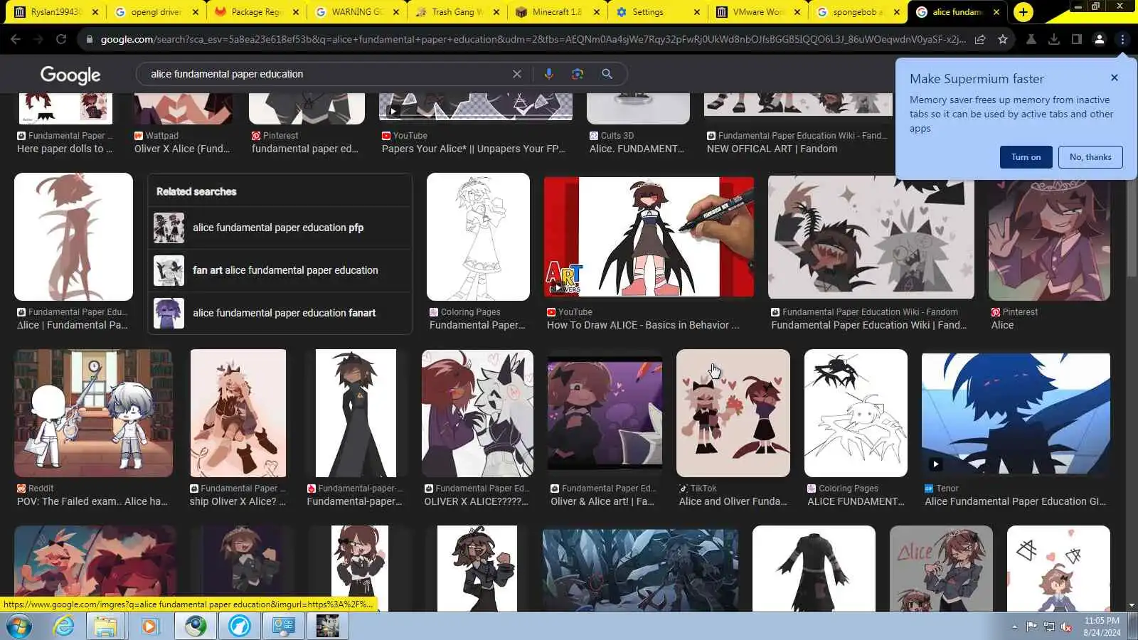The image size is (1138, 640).
Task: Open the Reddit 'POV: The Failed exam' thumbnail
Action: click(x=93, y=413)
